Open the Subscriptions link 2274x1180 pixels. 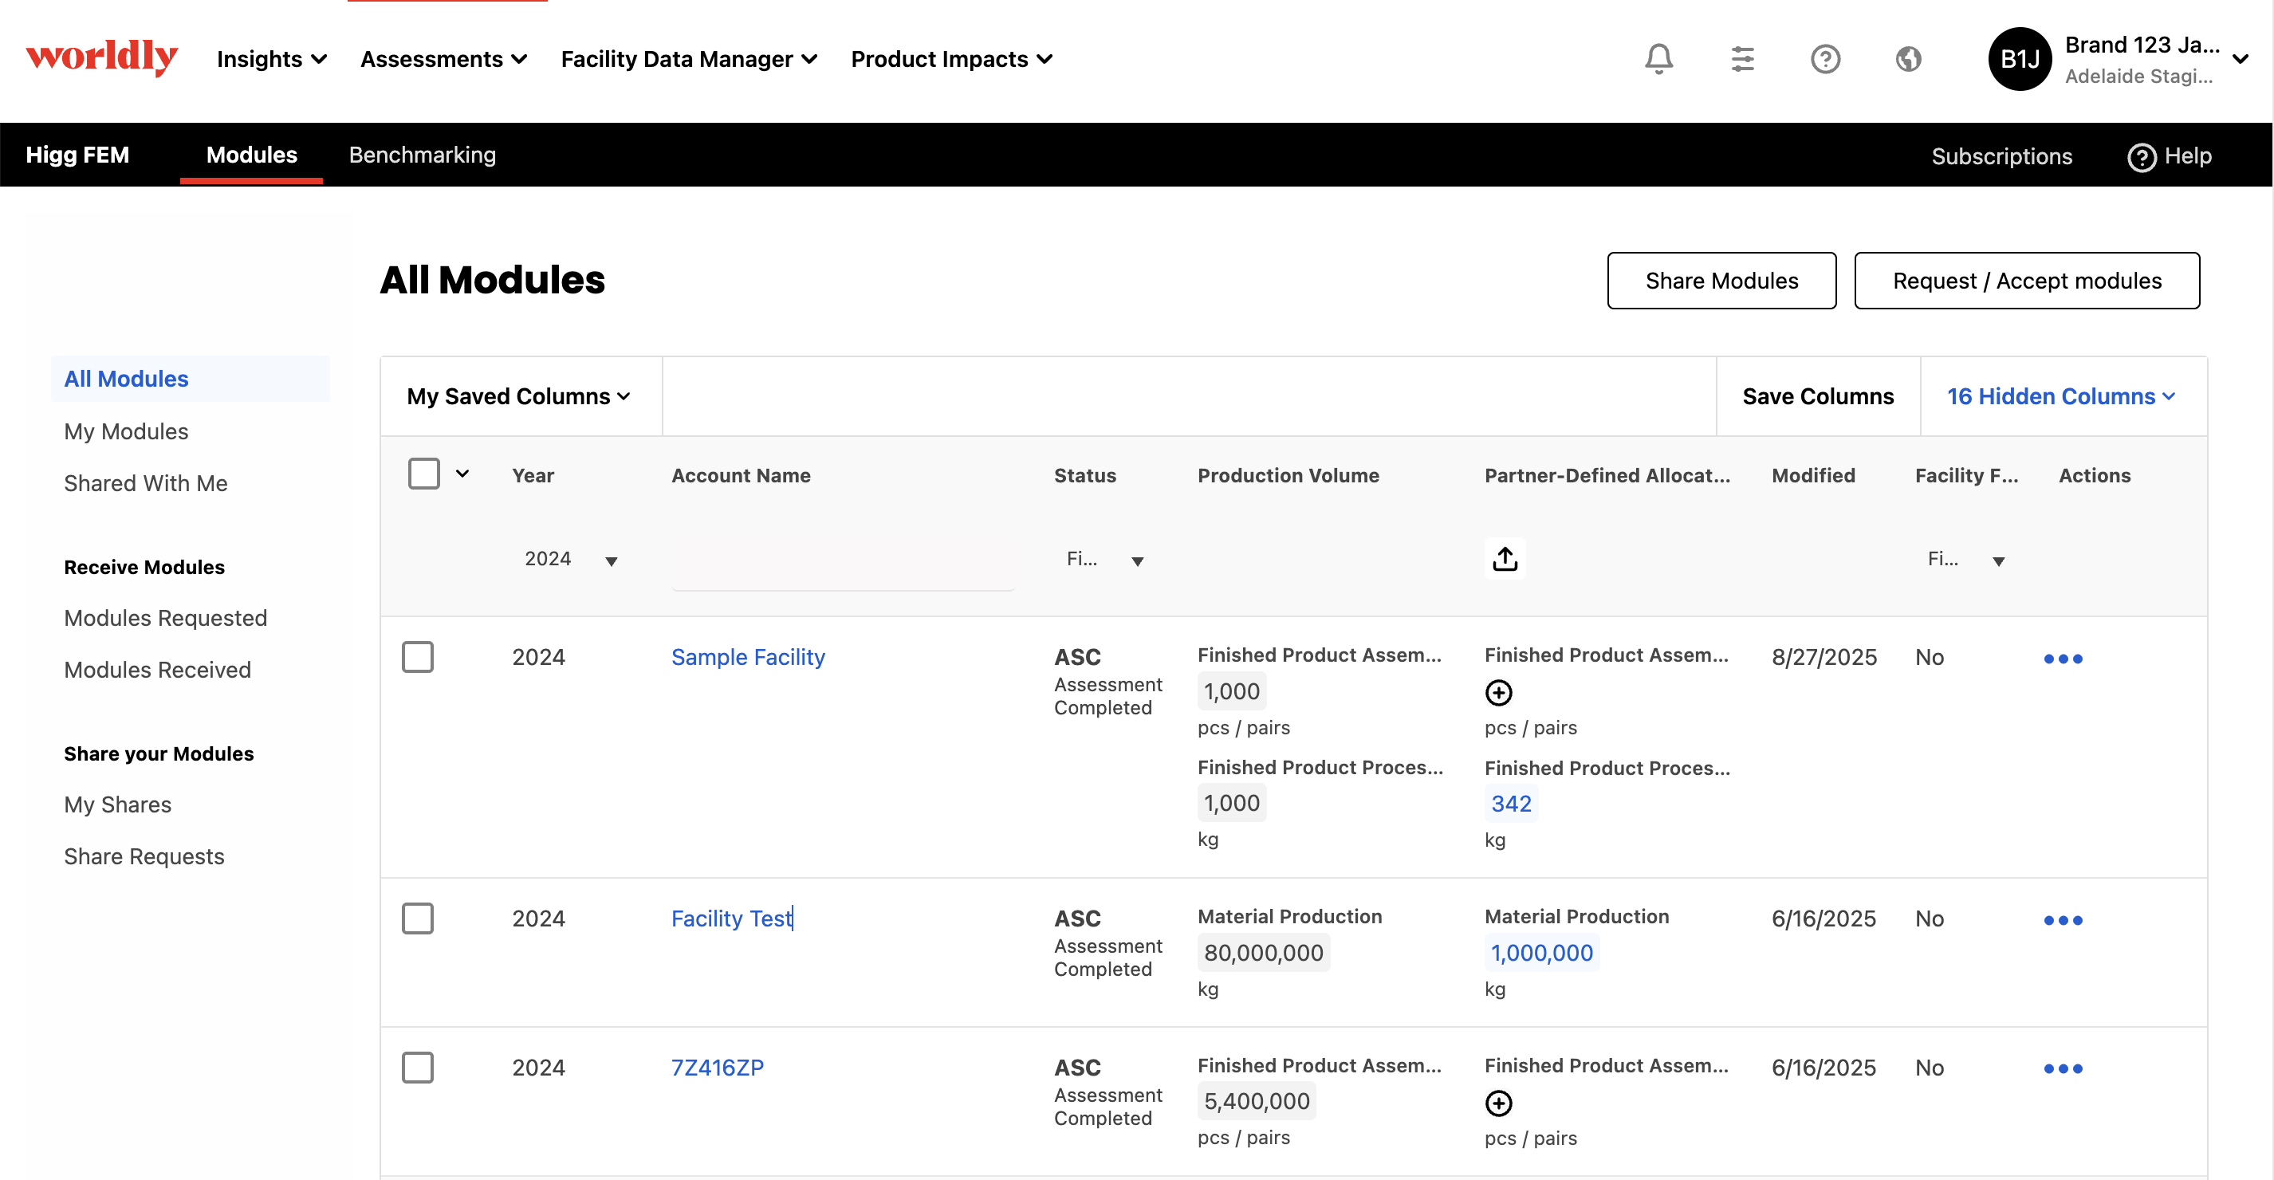click(x=2001, y=156)
